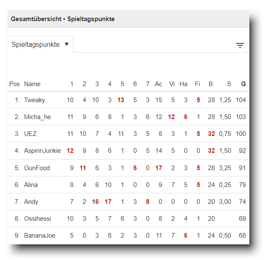
Task: Select player AspirinJunkie
Action: (x=42, y=151)
